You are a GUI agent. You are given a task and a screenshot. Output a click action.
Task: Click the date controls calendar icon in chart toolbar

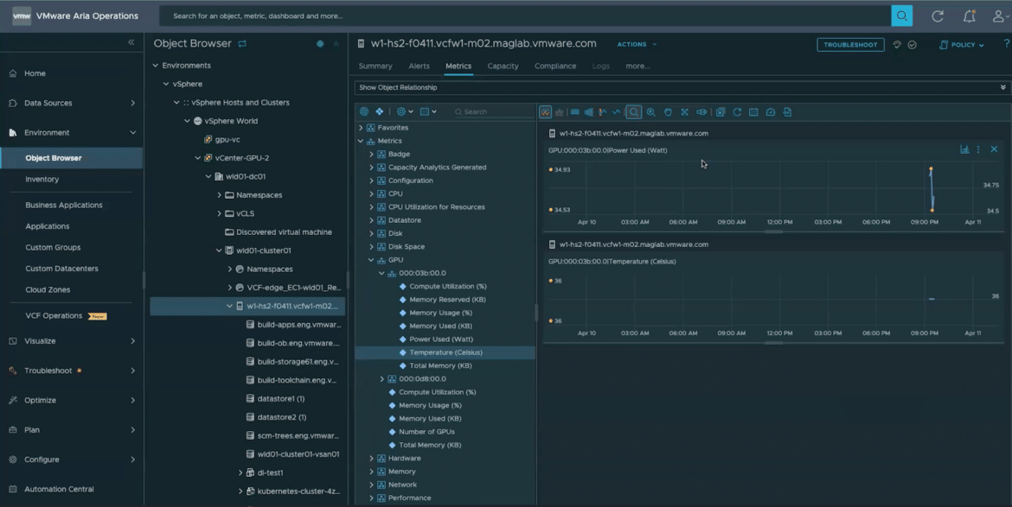point(753,112)
